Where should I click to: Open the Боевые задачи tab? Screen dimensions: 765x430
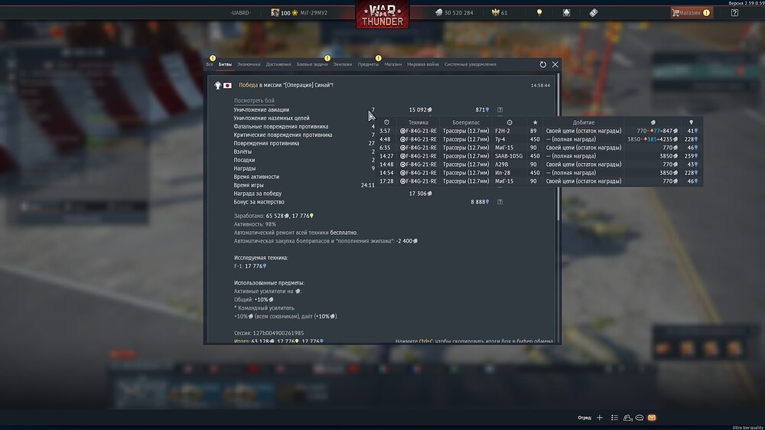coord(312,64)
